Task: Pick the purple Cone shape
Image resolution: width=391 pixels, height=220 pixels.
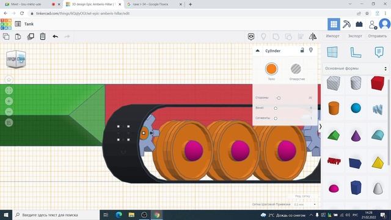Action: coord(356,136)
